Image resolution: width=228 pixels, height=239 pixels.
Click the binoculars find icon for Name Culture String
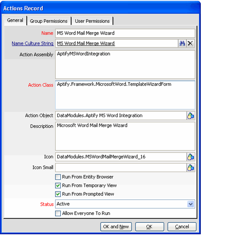[x=182, y=43]
